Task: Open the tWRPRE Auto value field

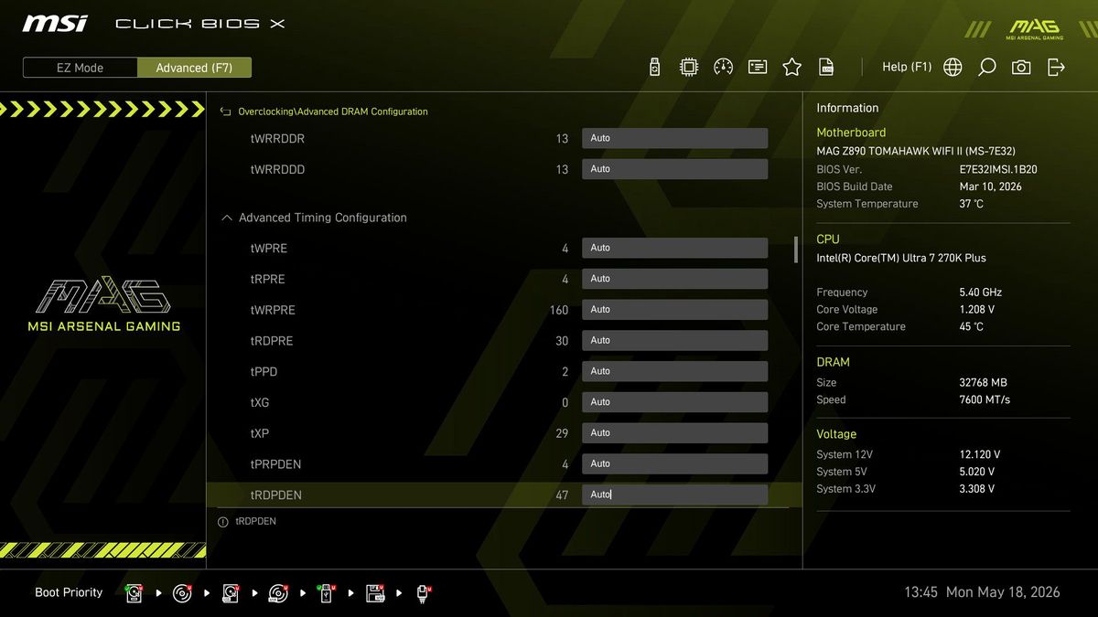Action: click(674, 310)
